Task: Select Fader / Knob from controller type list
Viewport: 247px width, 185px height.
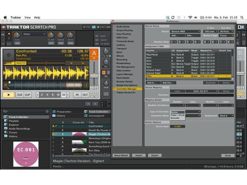Action: coord(177,115)
